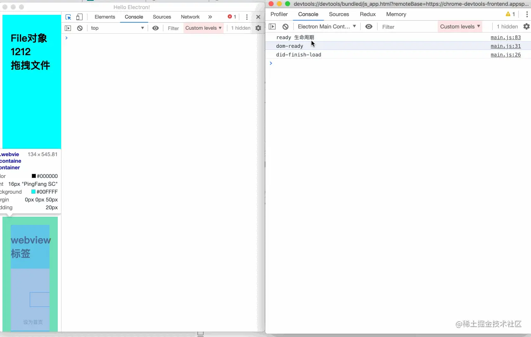
Task: Open source link main.js:31
Action: (x=506, y=46)
